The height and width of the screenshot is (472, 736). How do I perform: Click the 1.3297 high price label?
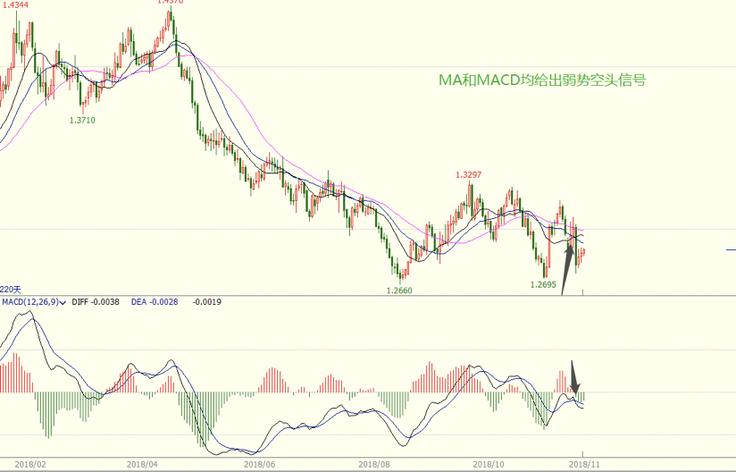pos(468,175)
